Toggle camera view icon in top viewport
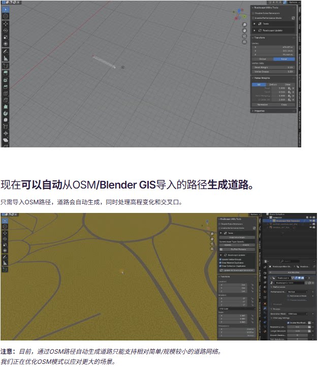This screenshot has width=319, height=372. 244,36
